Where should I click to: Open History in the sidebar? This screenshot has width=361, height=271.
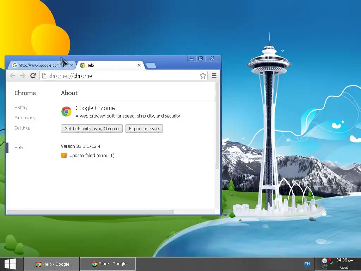pyautogui.click(x=21, y=107)
